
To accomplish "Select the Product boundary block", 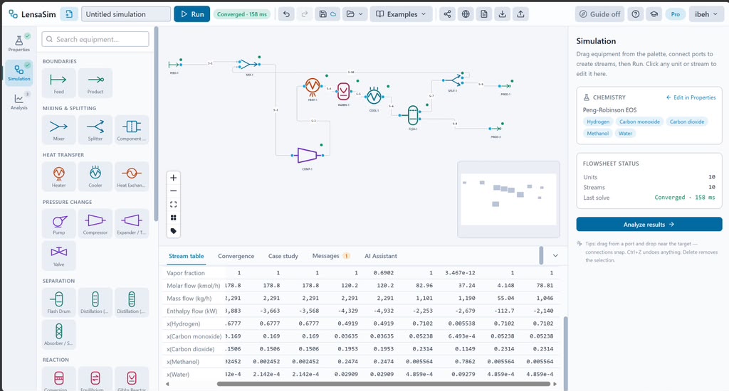I will [x=95, y=83].
